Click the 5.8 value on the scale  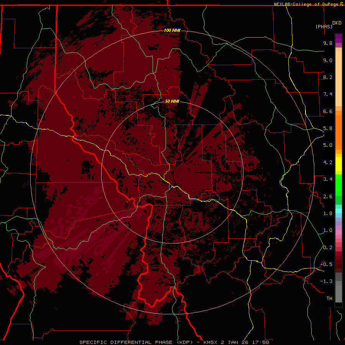click(x=328, y=128)
